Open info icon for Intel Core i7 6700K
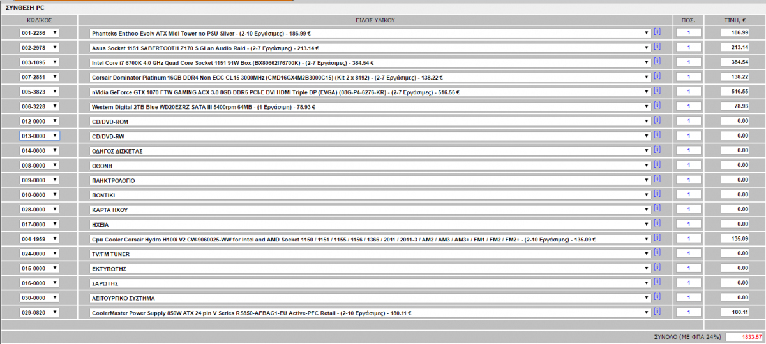The height and width of the screenshot is (344, 766). tap(657, 61)
